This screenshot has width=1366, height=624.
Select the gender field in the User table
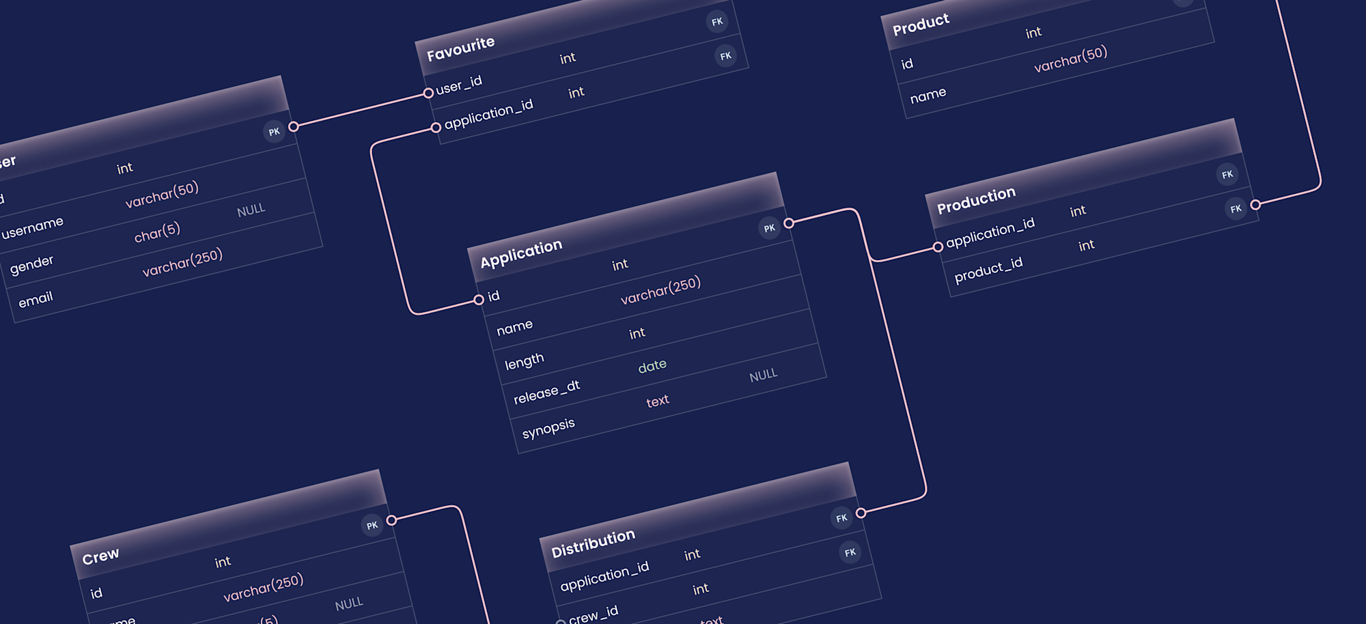31,264
